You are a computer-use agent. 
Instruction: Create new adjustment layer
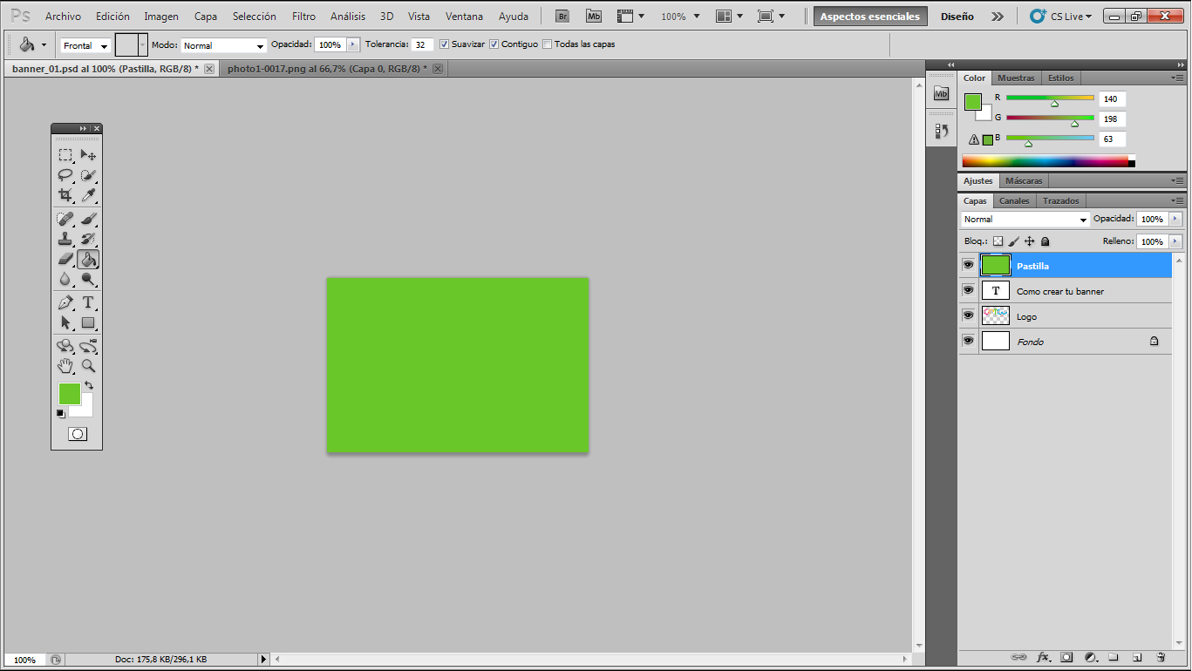[x=1090, y=656]
